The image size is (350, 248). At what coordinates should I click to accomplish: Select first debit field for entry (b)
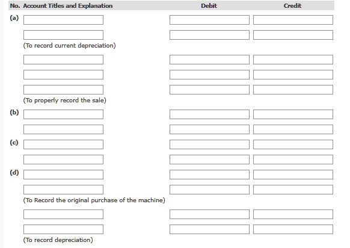(x=209, y=114)
